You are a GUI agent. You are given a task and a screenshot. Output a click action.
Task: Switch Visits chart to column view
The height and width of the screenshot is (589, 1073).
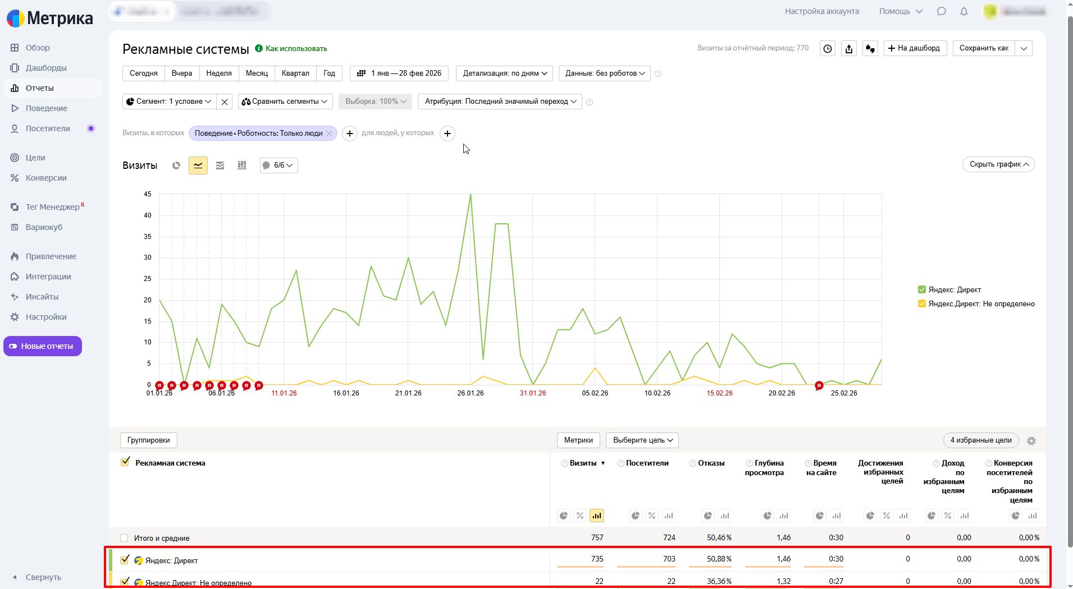pos(242,165)
